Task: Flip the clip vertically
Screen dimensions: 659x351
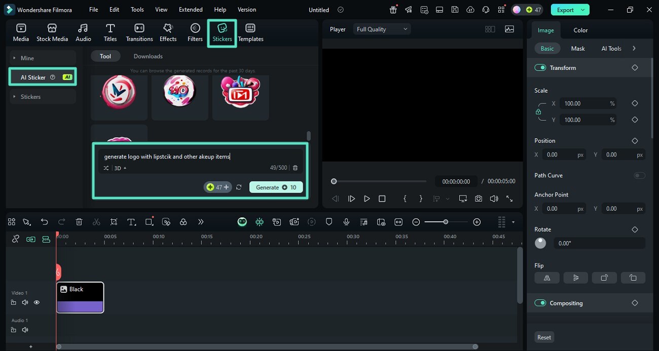Action: coord(575,278)
